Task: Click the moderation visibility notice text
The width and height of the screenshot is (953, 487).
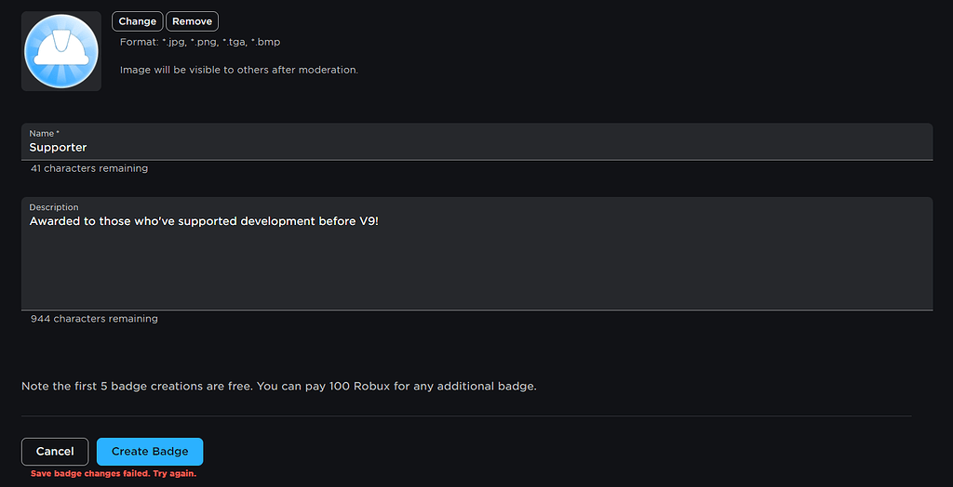Action: click(x=239, y=70)
